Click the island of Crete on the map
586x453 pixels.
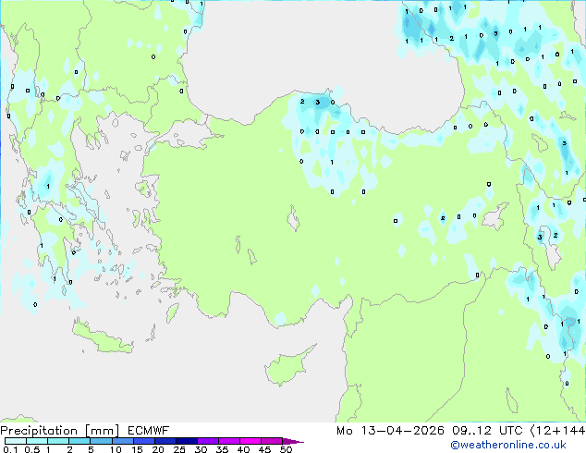click(102, 337)
